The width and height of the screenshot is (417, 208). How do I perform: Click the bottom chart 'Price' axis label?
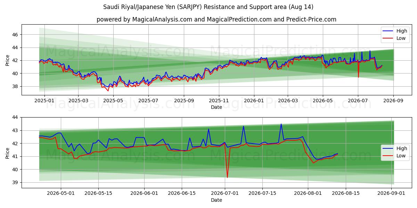[x=8, y=153]
